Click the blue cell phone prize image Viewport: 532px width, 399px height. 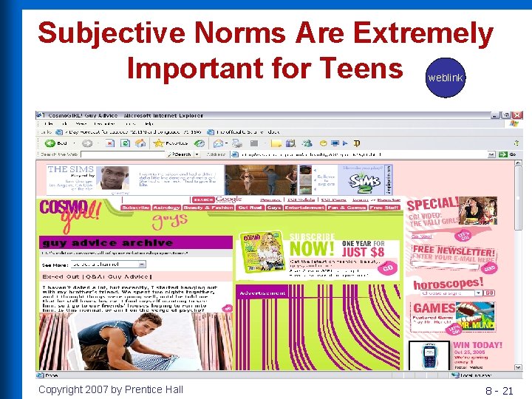[x=429, y=356]
